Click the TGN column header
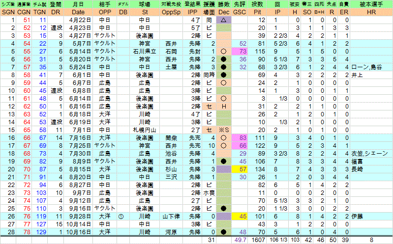 tap(40, 12)
